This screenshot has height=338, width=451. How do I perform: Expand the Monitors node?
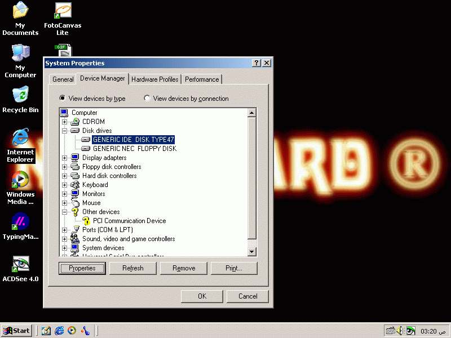pos(64,194)
